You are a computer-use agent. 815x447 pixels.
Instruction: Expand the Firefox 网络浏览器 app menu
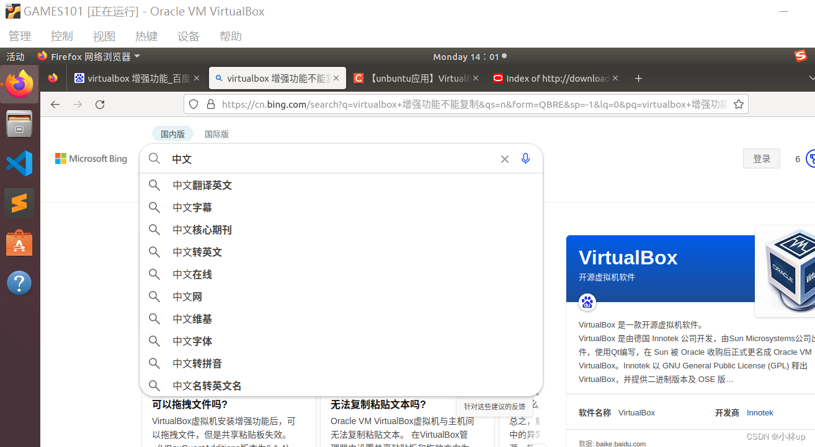(x=89, y=56)
